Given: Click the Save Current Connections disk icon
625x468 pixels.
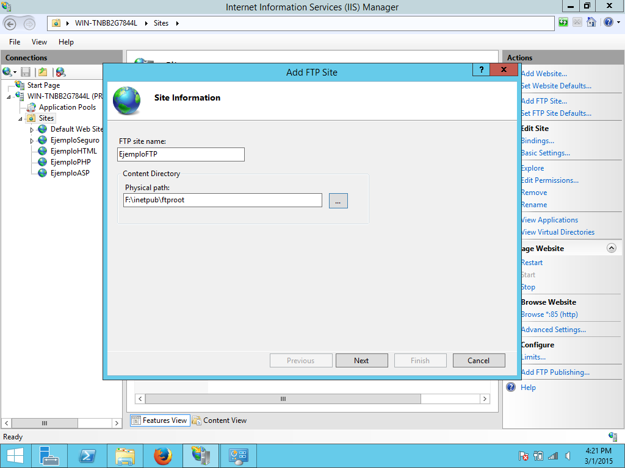Looking at the screenshot, I should tap(25, 71).
